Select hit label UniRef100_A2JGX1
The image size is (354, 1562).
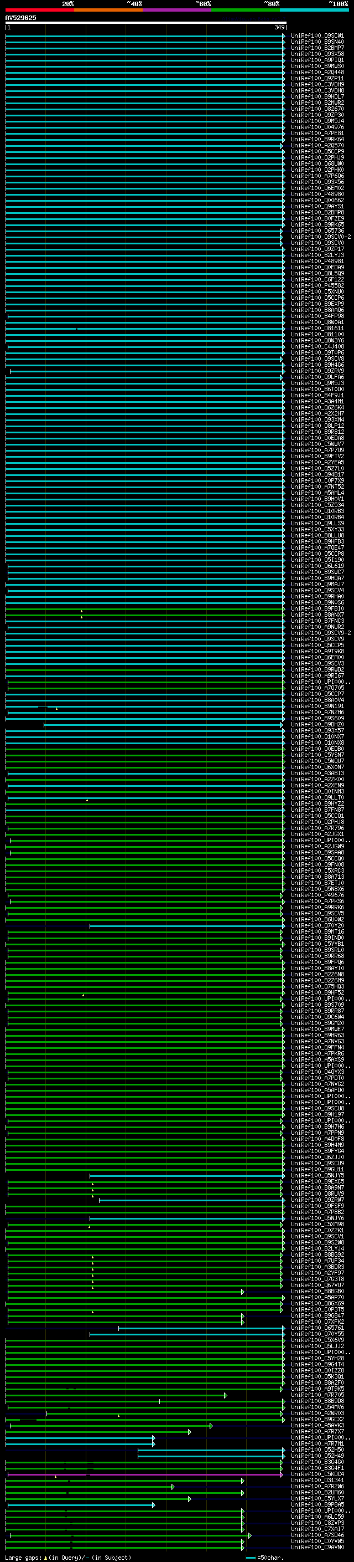[x=317, y=834]
